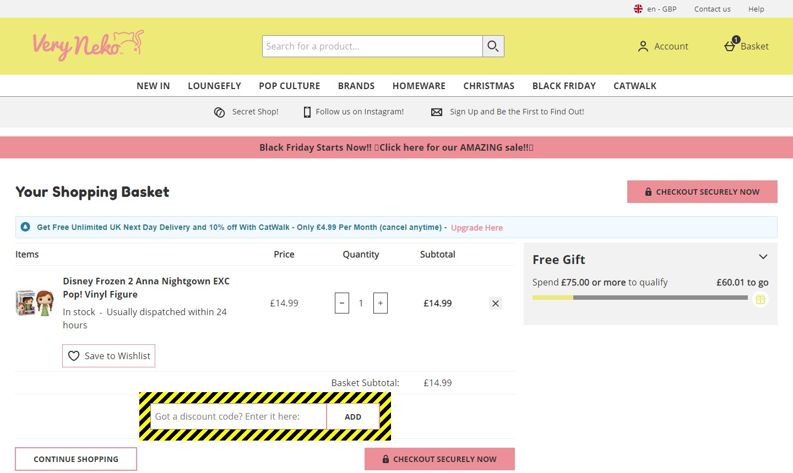Click the search magnifier icon button
This screenshot has height=473, width=793.
click(493, 46)
